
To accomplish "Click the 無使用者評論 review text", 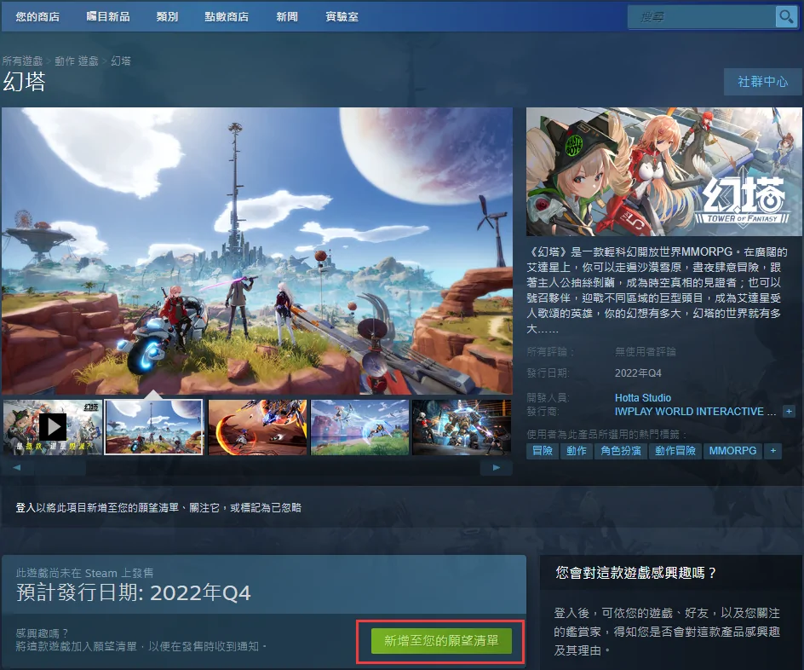I will tap(646, 352).
